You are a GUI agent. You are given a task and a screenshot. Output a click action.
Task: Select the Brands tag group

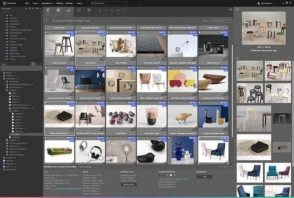pyautogui.click(x=9, y=73)
